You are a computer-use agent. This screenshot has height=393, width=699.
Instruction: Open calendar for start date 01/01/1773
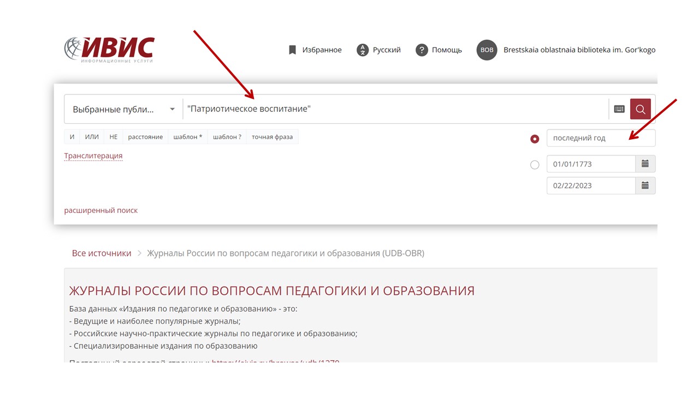tap(645, 164)
